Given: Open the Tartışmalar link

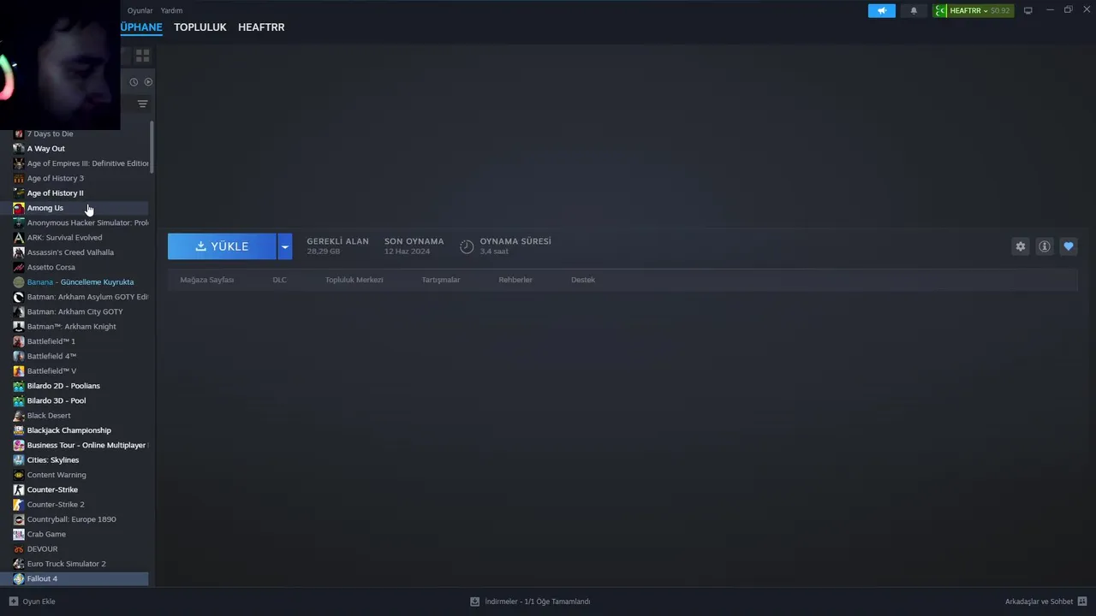Looking at the screenshot, I should (441, 280).
